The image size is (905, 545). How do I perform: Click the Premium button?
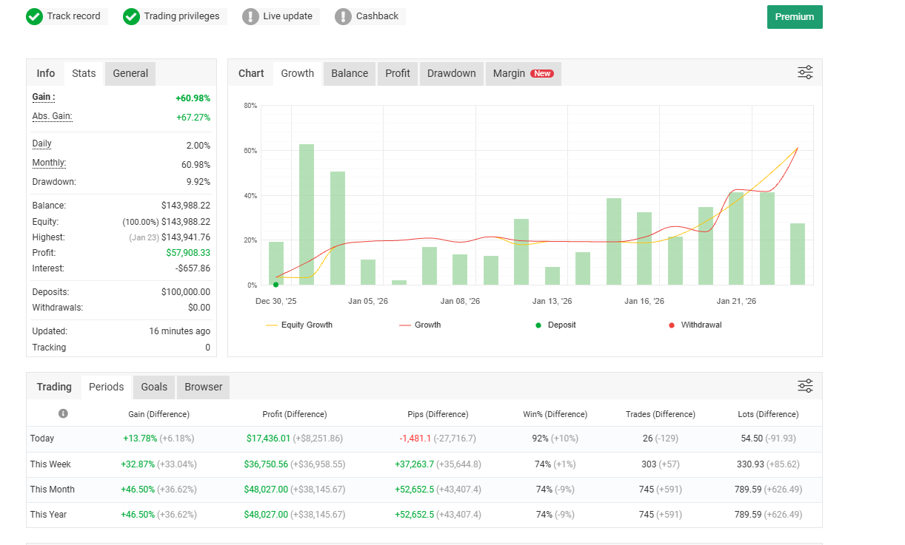pos(794,17)
